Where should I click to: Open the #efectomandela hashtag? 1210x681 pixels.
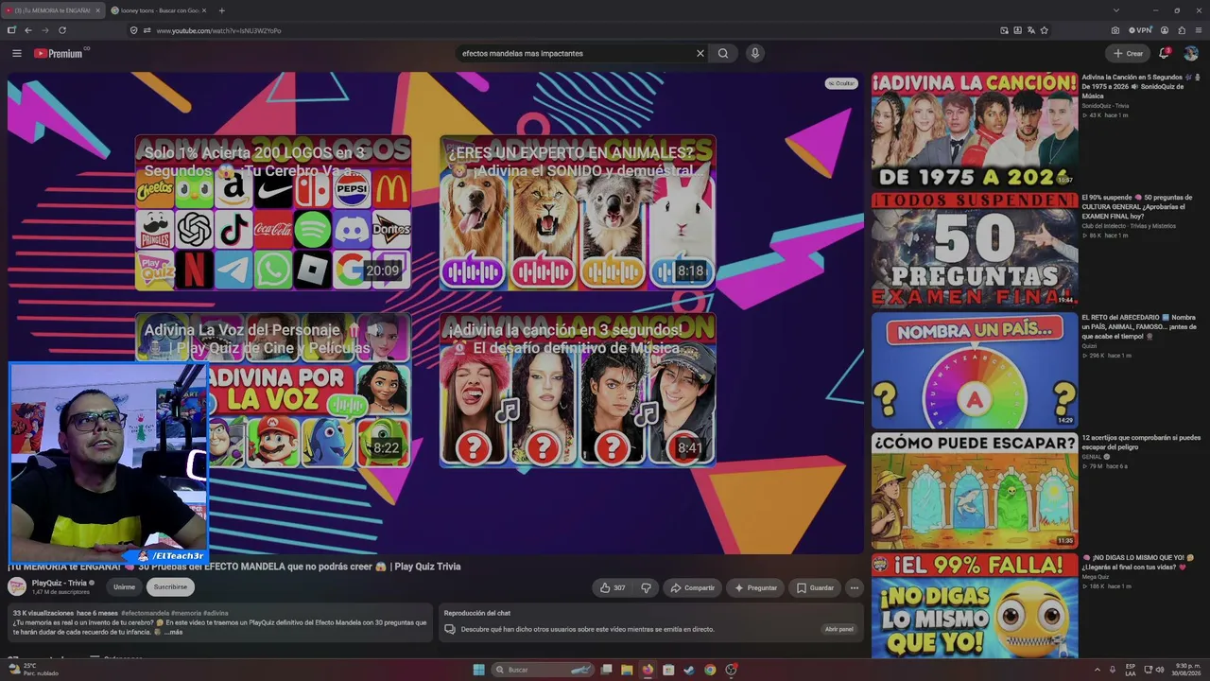(x=145, y=613)
